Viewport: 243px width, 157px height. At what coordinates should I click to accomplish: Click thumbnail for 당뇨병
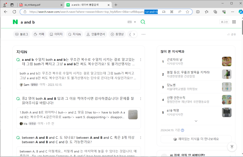[x=227, y=87]
